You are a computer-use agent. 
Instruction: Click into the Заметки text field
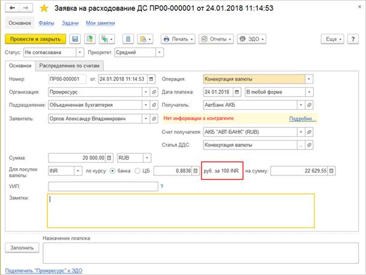pos(180,210)
